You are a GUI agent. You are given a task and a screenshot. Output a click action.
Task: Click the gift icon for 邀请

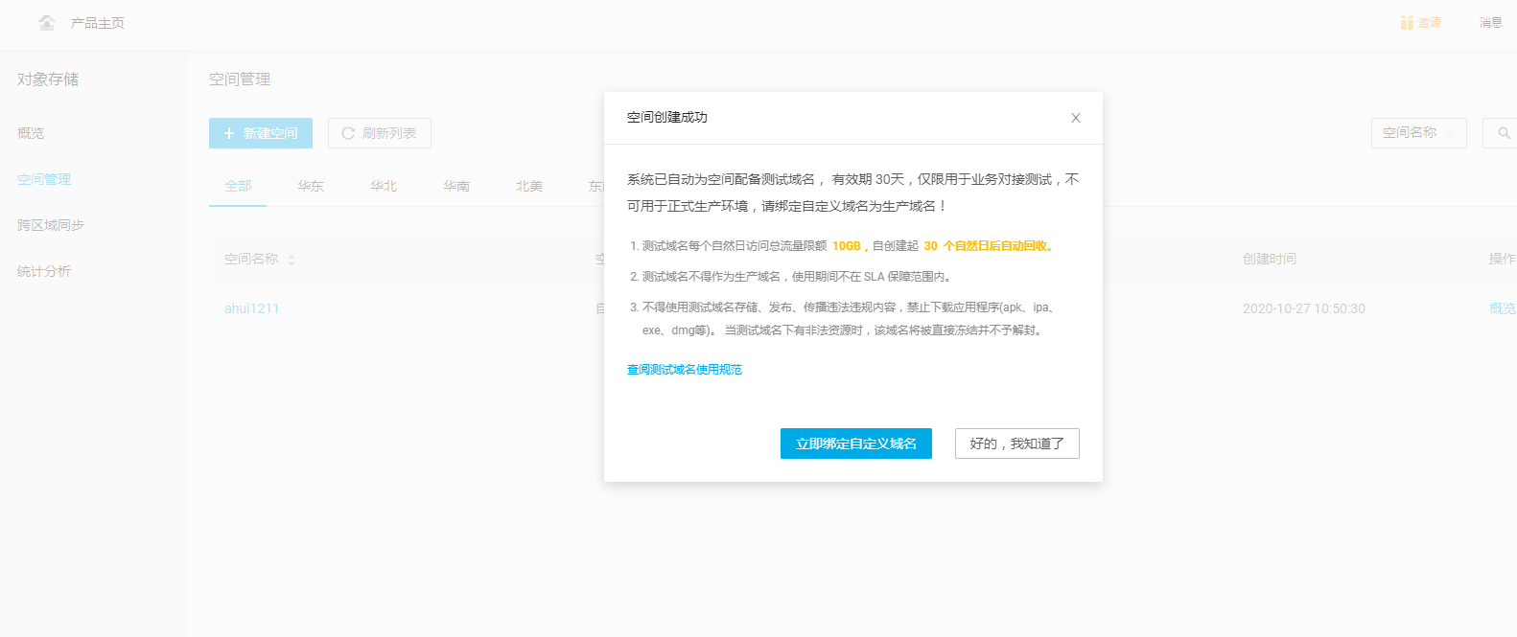coord(1407,22)
